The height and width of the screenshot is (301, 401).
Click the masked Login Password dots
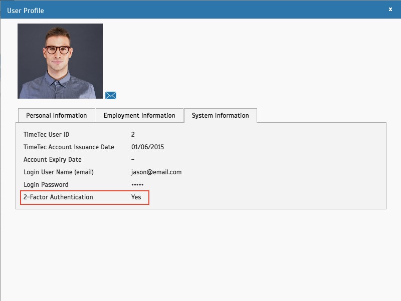[x=137, y=184]
